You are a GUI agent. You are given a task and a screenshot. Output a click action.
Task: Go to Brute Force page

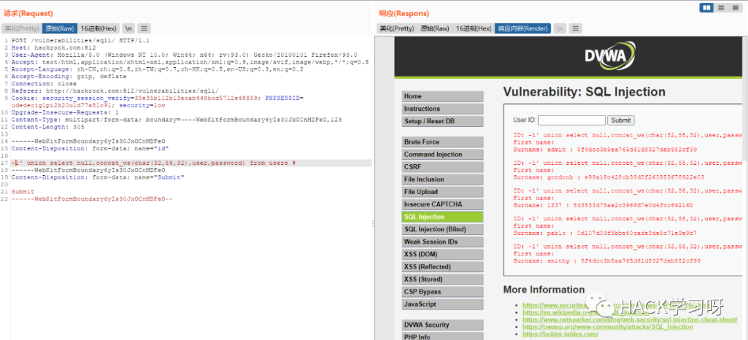coord(442,142)
